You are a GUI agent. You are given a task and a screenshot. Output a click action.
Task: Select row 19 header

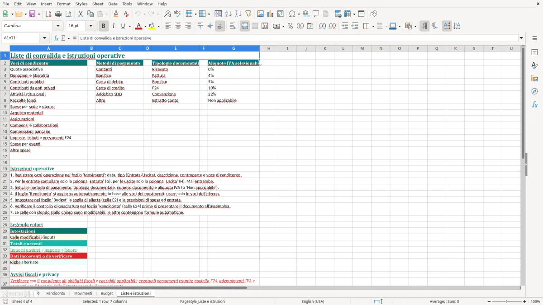tap(5, 169)
